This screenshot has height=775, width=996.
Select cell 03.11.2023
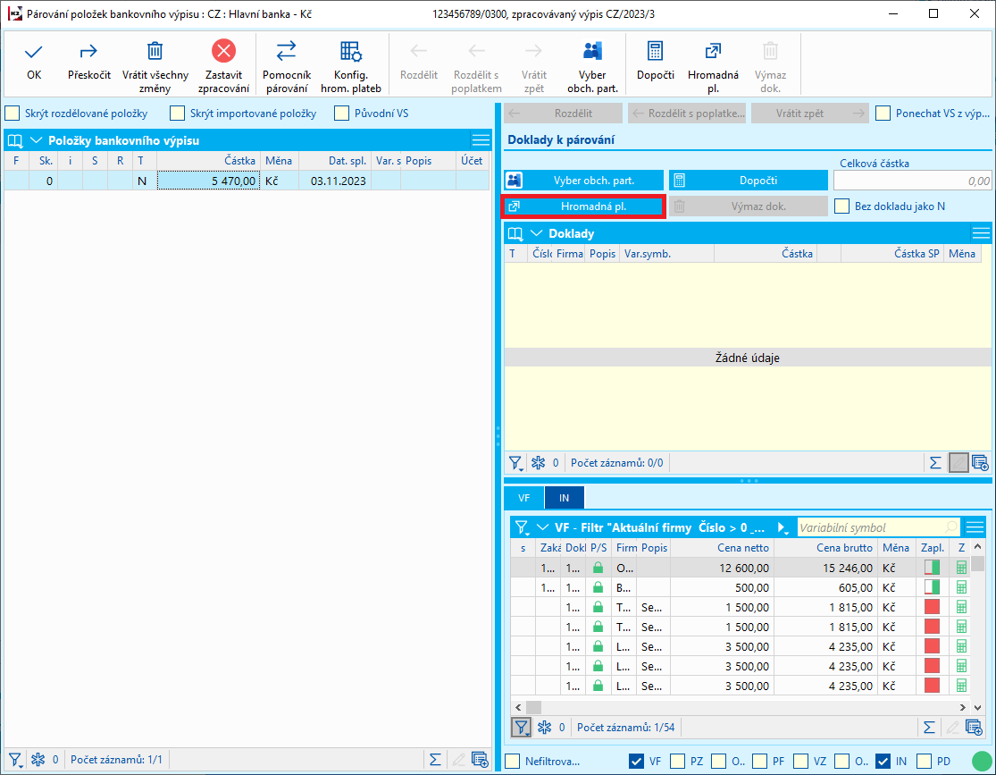point(335,181)
